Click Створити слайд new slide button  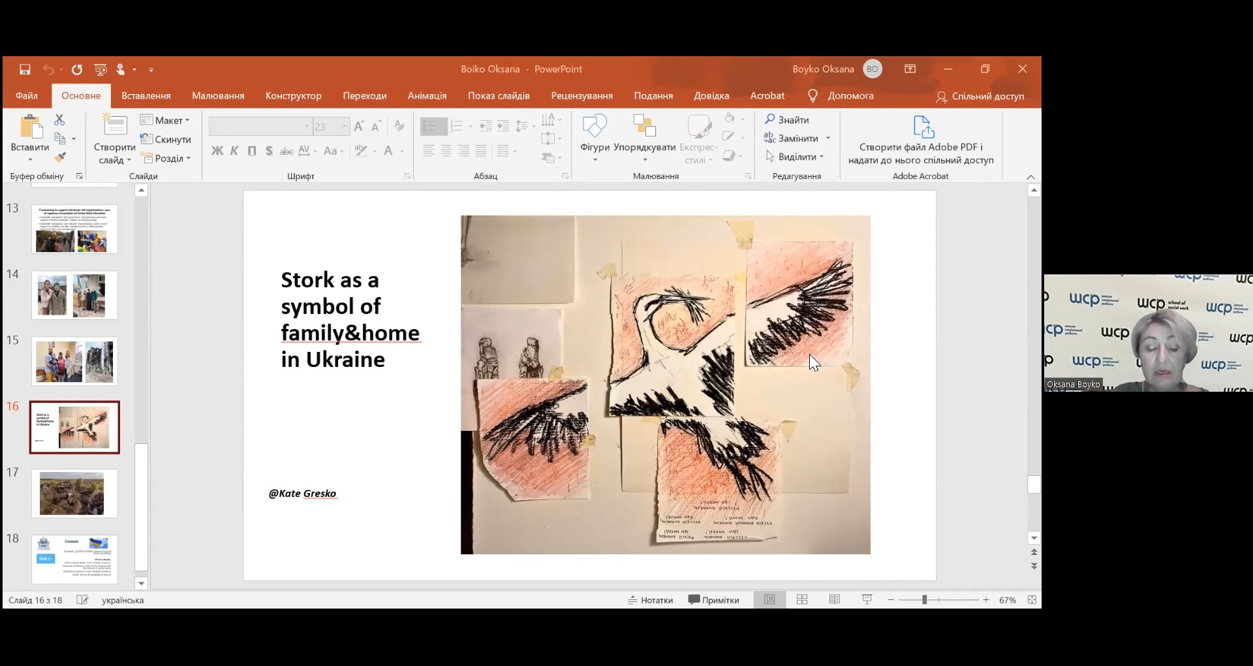coord(115,138)
